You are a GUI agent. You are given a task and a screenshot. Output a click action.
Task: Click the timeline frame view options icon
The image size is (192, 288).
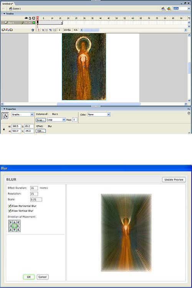tap(189, 18)
